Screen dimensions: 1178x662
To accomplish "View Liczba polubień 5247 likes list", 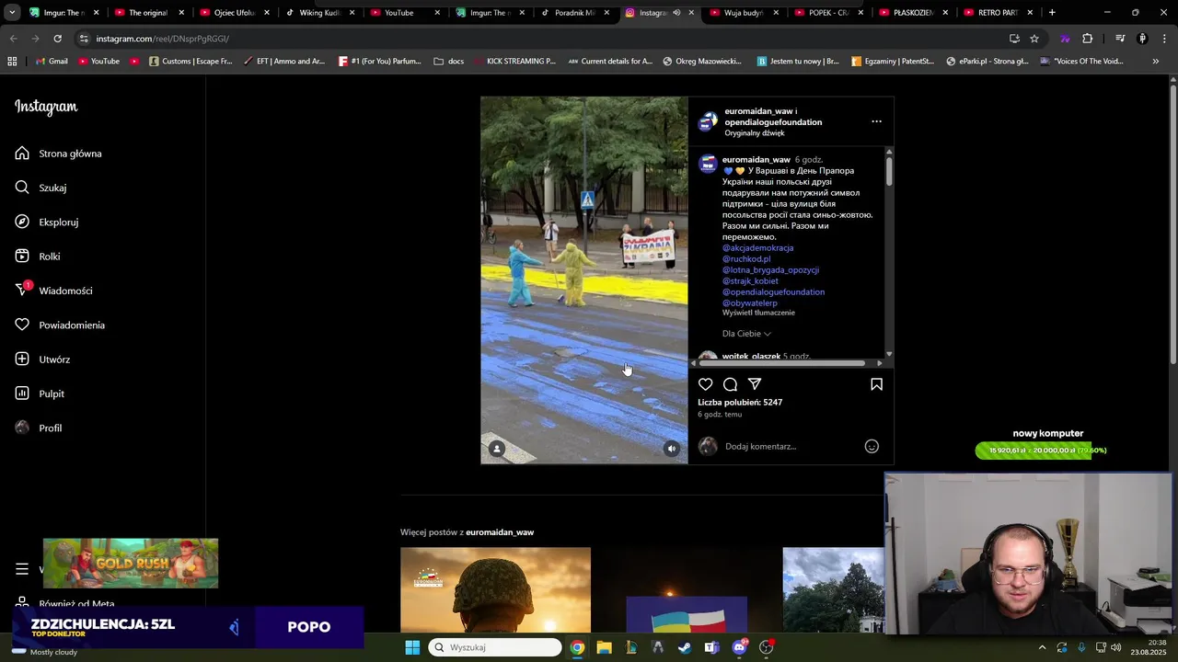I will point(740,403).
